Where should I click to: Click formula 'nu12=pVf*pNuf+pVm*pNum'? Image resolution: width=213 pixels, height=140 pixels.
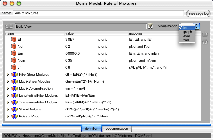pyautogui.click(x=87, y=116)
